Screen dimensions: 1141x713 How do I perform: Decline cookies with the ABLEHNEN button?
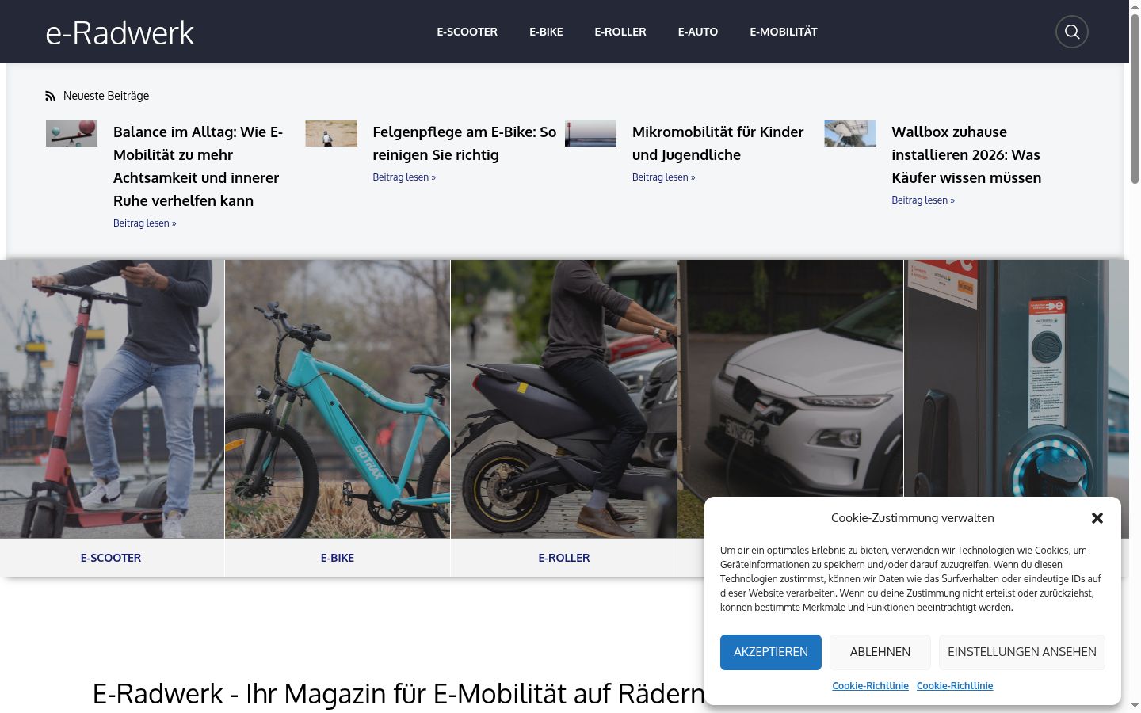(880, 652)
